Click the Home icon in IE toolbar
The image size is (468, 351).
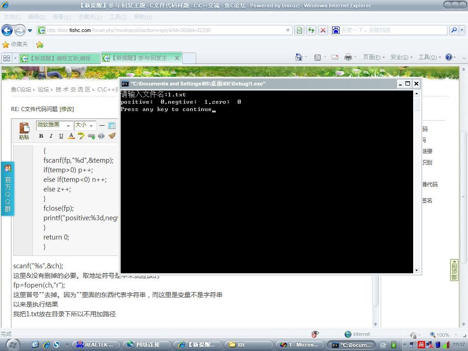[x=299, y=57]
